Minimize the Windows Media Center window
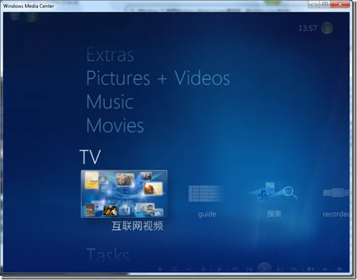Viewport: 357px width, 280px height. click(x=314, y=4)
